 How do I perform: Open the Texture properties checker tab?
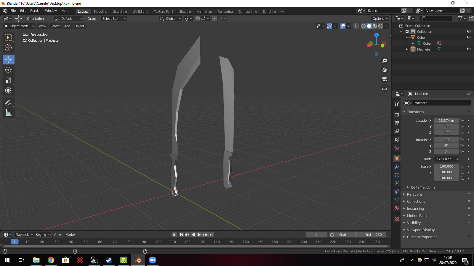click(397, 219)
